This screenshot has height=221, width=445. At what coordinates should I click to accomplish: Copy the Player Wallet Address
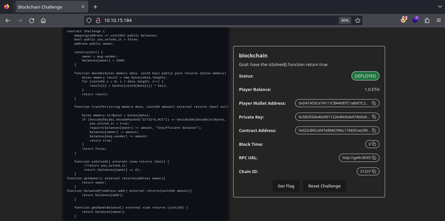click(x=374, y=103)
